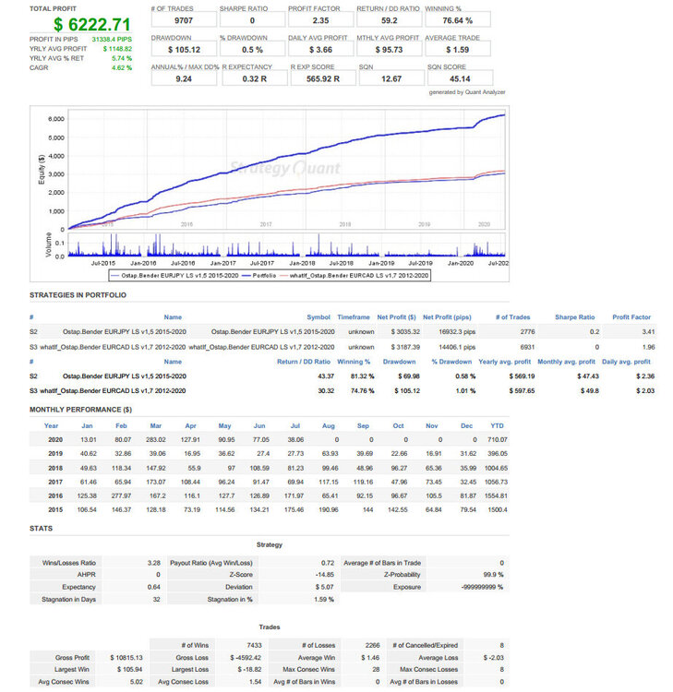Select 2016 YTD total 1554.81

[496, 495]
